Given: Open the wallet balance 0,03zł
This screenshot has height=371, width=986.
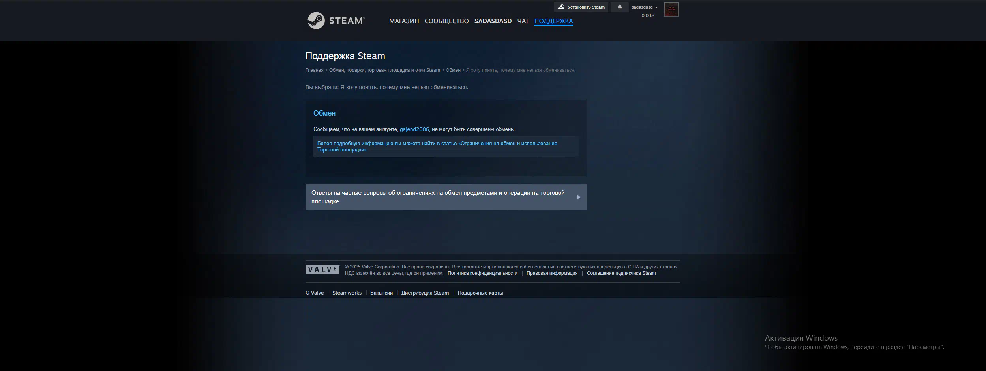Looking at the screenshot, I should 648,15.
